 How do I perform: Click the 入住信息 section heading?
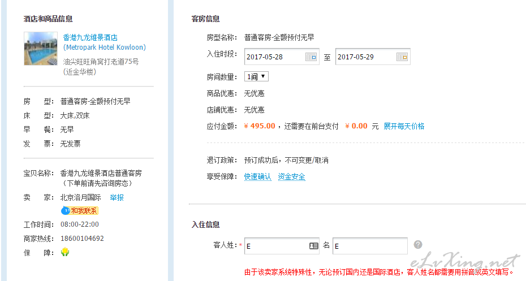(x=206, y=224)
